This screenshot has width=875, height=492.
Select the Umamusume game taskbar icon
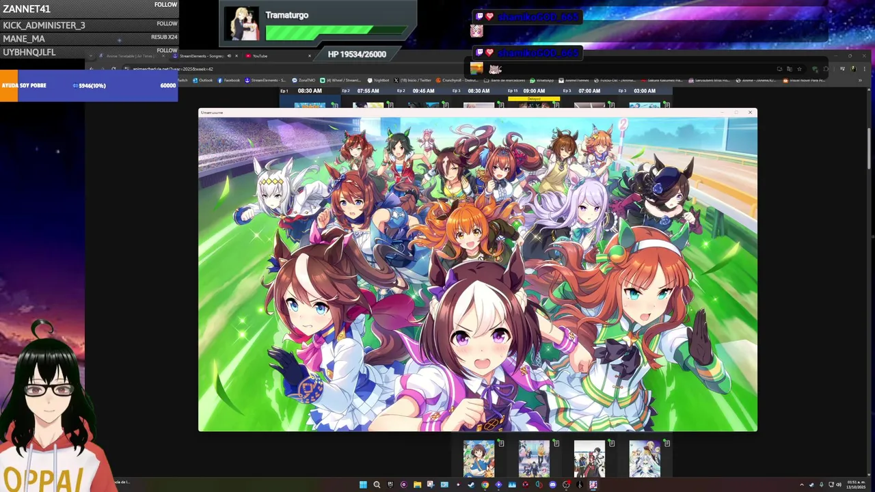pos(593,484)
